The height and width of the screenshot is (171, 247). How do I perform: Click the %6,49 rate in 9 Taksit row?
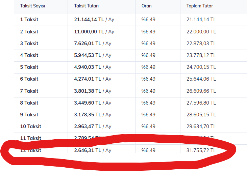148,115
